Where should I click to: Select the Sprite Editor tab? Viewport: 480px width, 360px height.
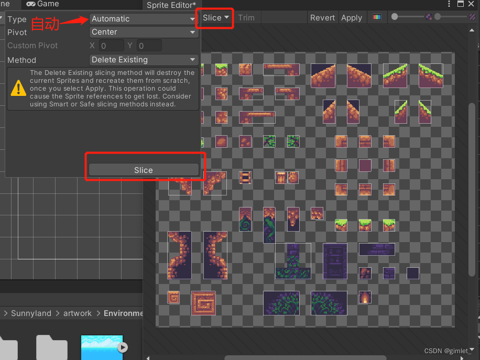[x=171, y=5]
